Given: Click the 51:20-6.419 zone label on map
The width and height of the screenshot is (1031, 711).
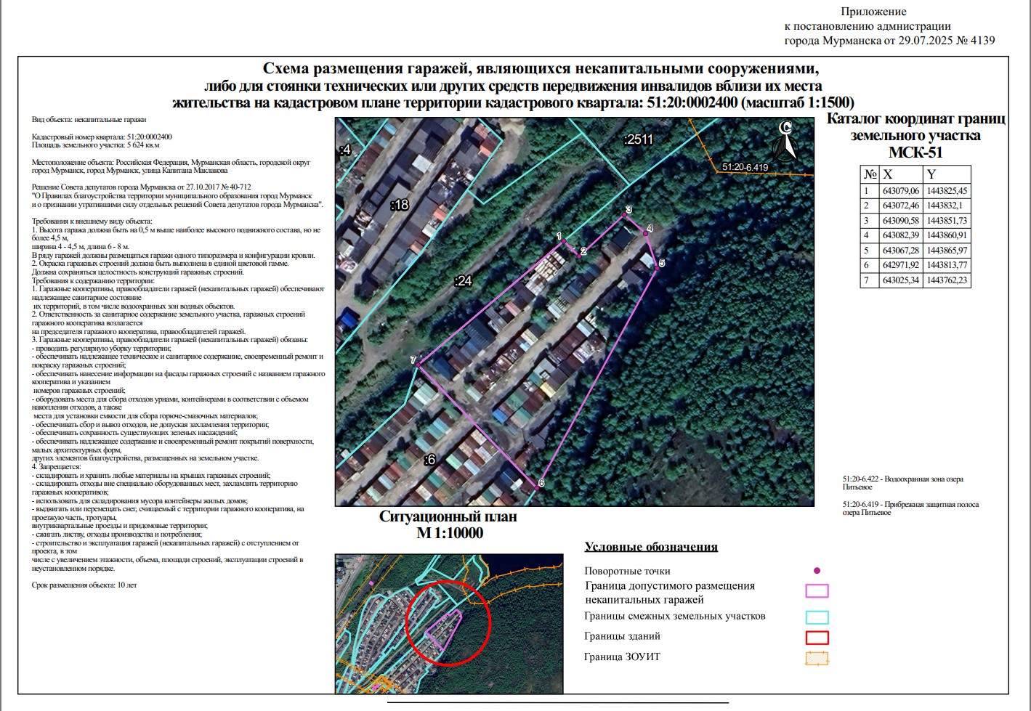Looking at the screenshot, I should pyautogui.click(x=745, y=167).
